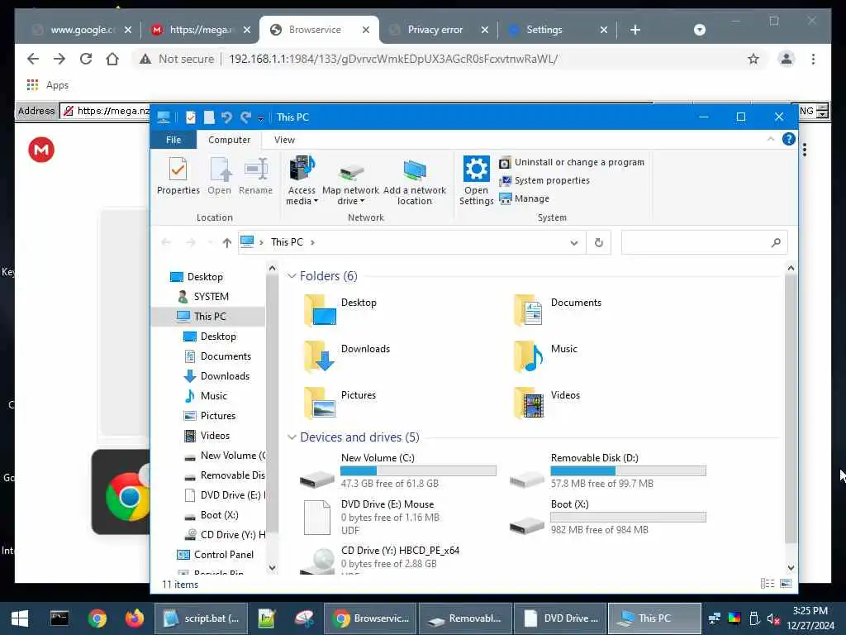The image size is (846, 635).
Task: Collapse the Devices and drives (5) group
Action: tap(292, 437)
